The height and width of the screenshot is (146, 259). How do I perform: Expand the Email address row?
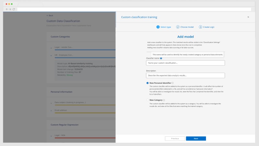tap(51, 110)
